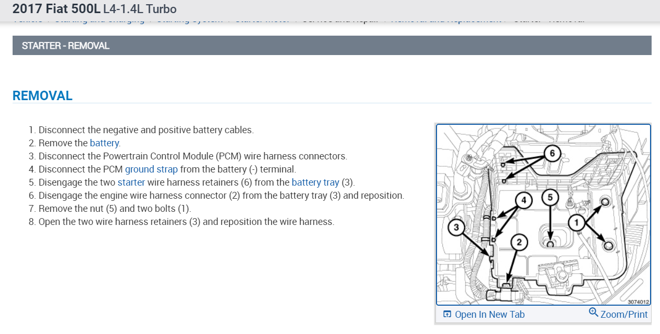Open the 'battery' link in step 2
This screenshot has width=660, height=334.
tap(105, 143)
